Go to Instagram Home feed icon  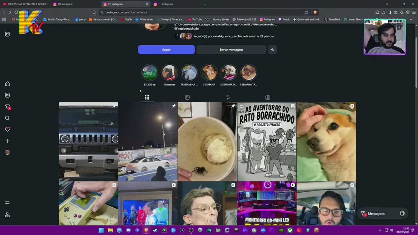point(7,84)
